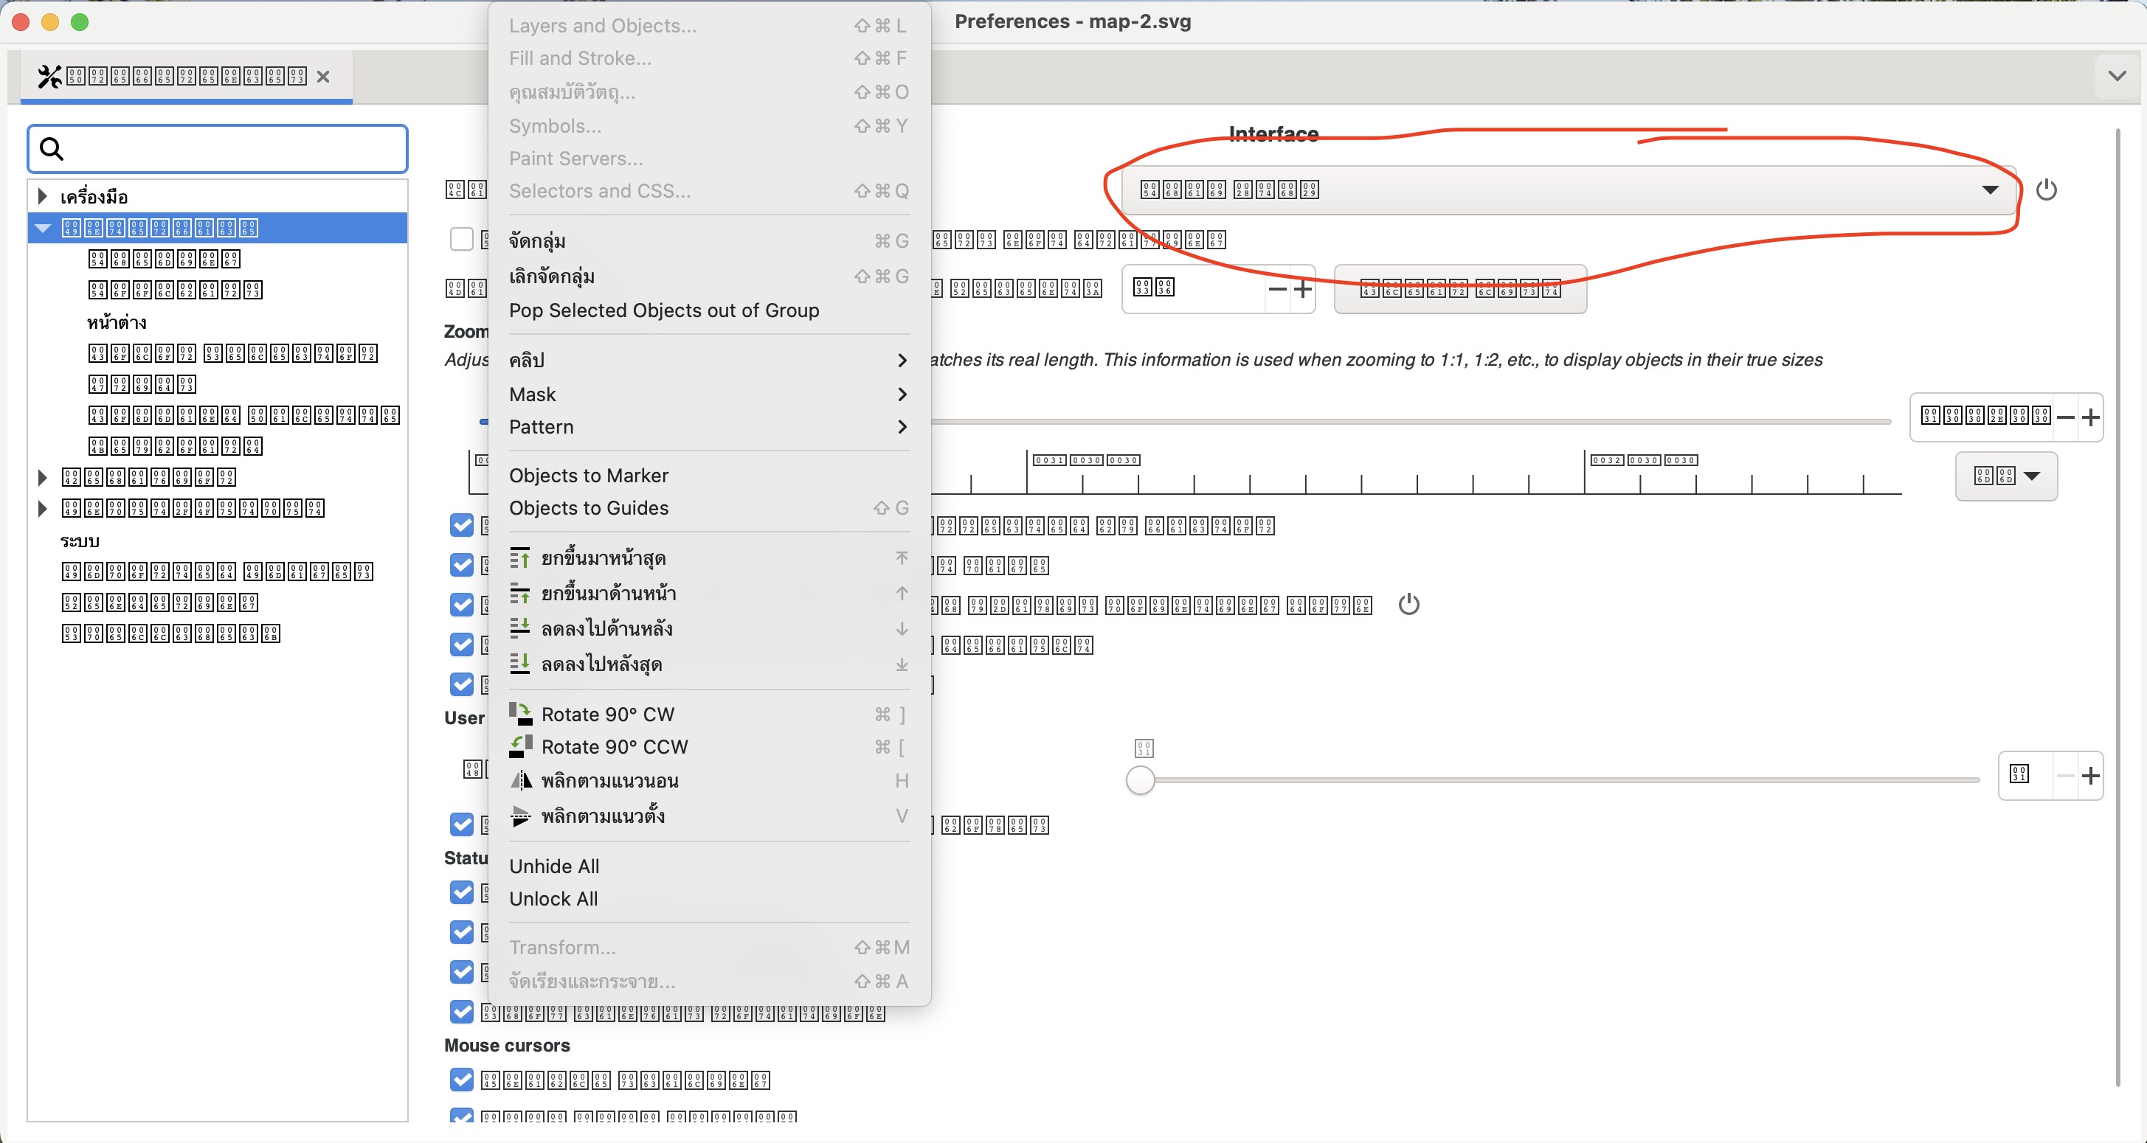Click reset power icon beside language dropdown
Image resolution: width=2147 pixels, height=1143 pixels.
(x=2046, y=190)
